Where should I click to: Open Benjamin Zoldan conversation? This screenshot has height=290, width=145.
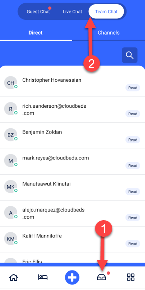72,135
